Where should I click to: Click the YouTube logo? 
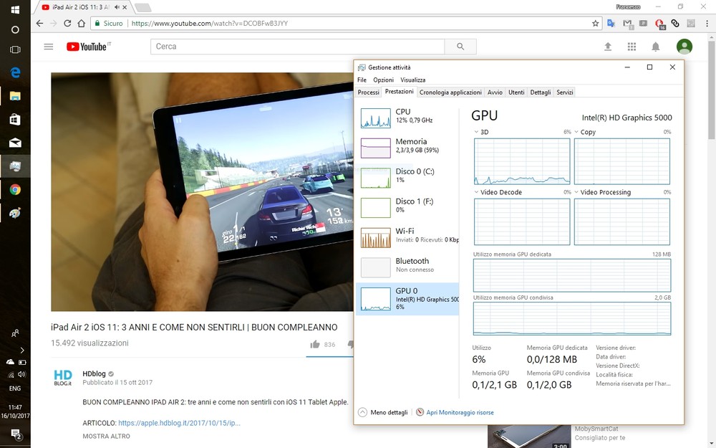[87, 47]
